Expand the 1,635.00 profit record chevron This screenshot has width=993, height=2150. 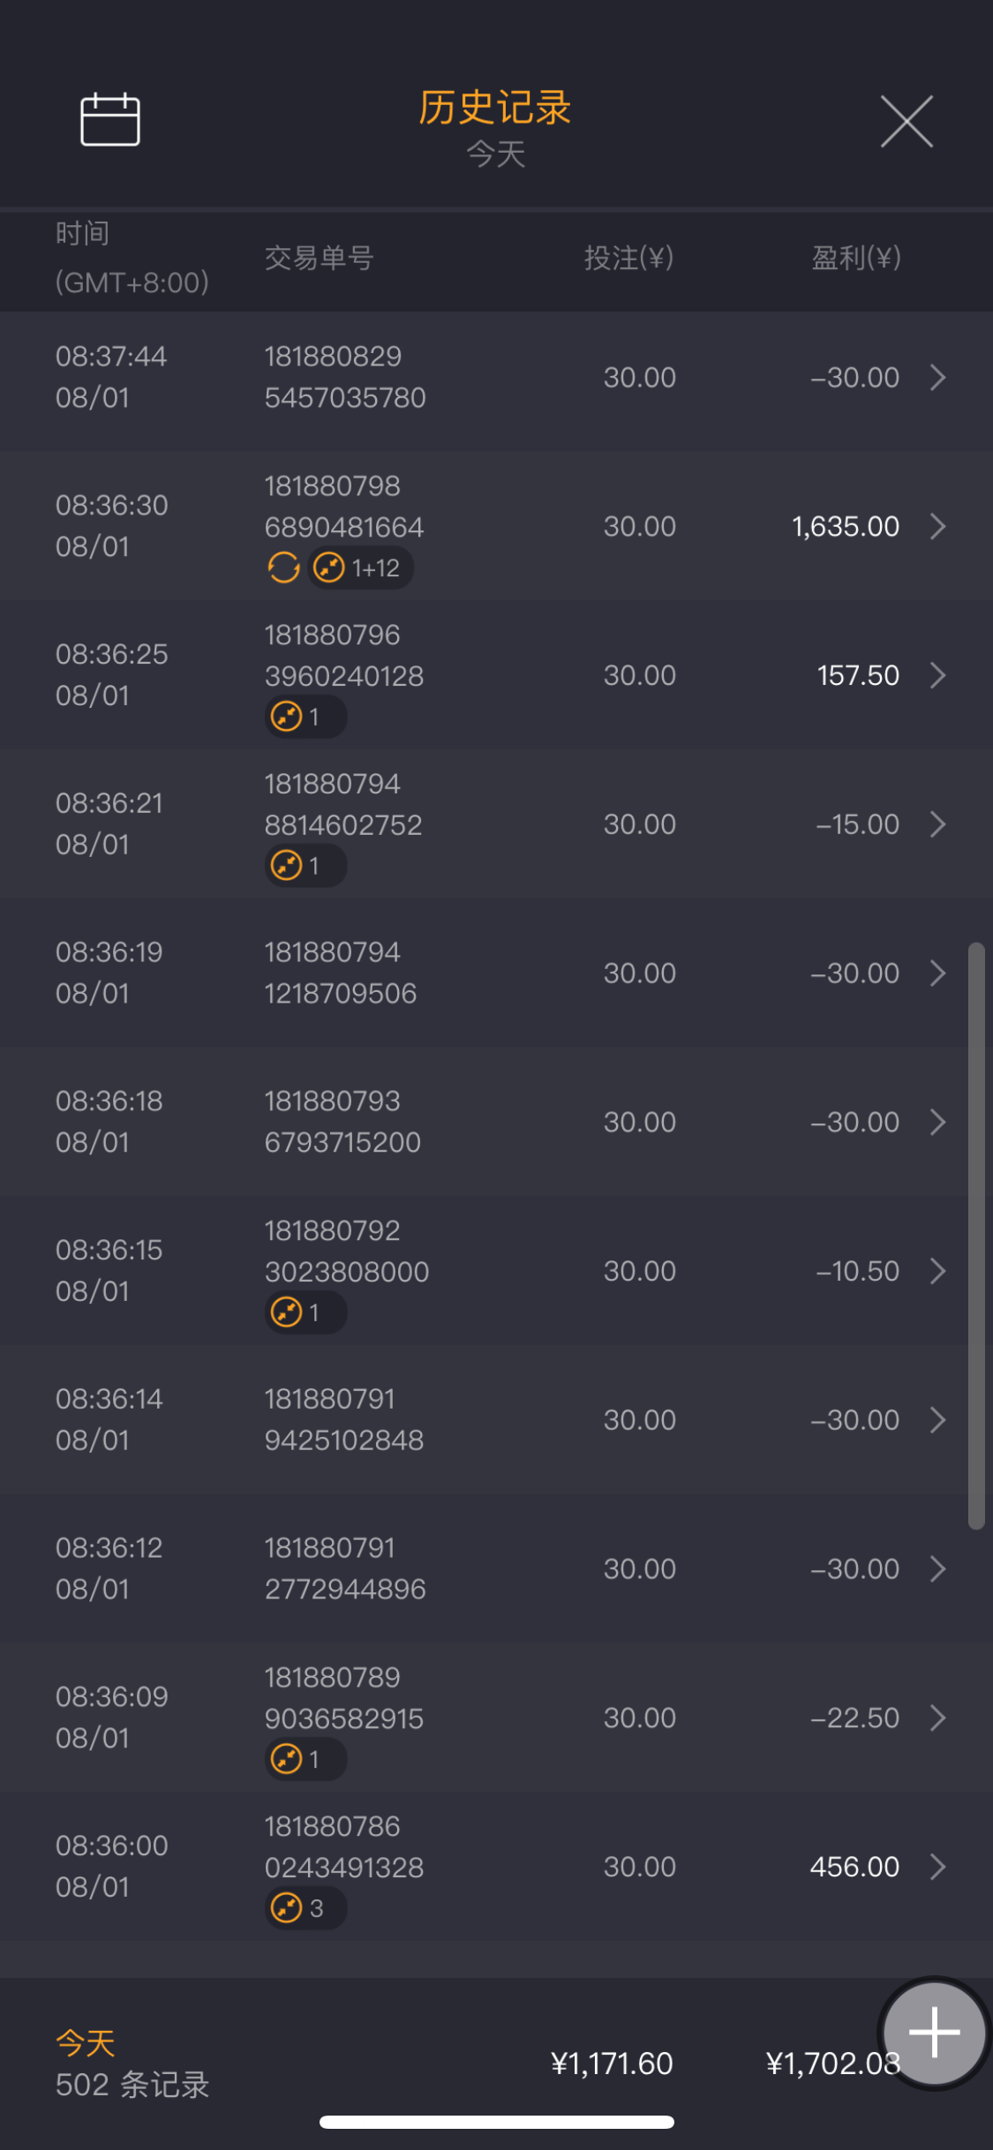938,527
